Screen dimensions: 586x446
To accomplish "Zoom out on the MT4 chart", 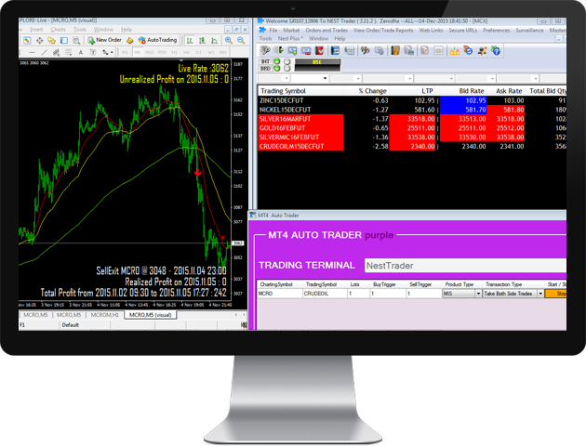I will 241,40.
